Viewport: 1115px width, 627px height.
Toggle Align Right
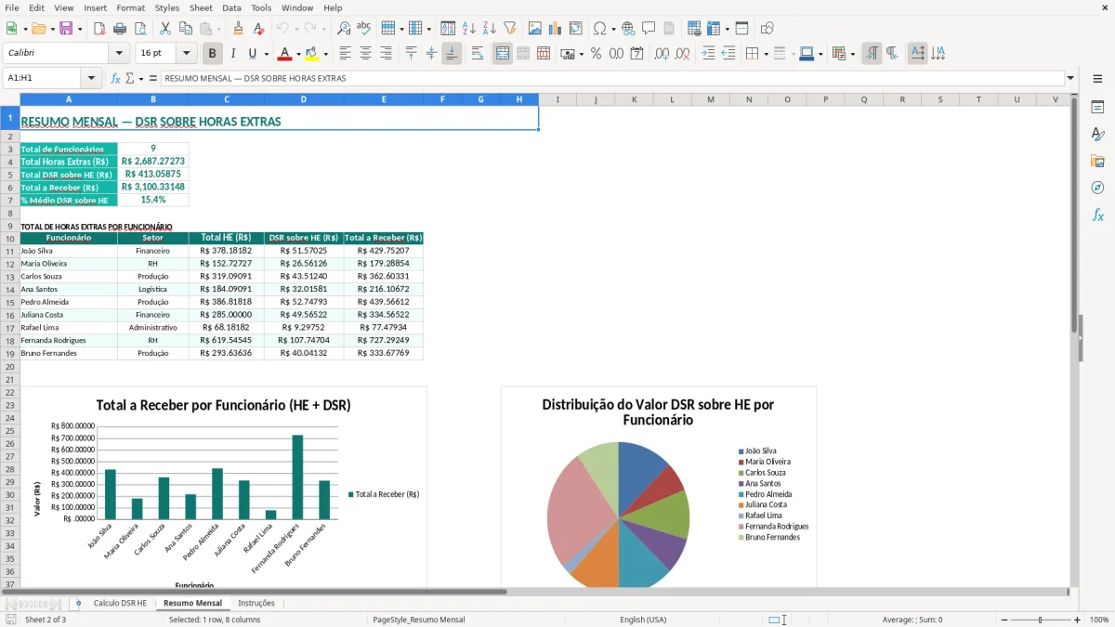pos(386,54)
